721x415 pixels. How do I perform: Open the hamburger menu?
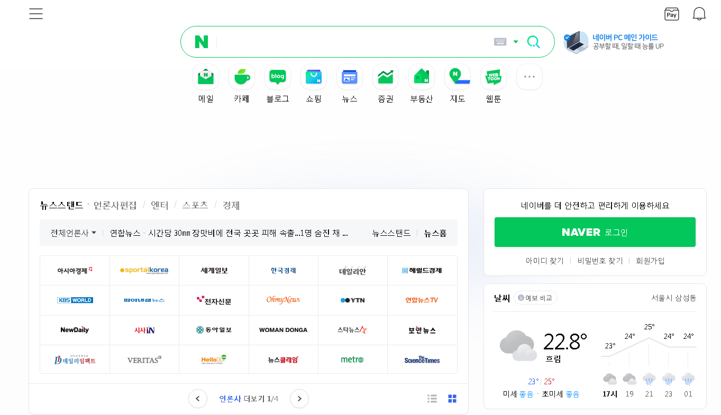(36, 14)
